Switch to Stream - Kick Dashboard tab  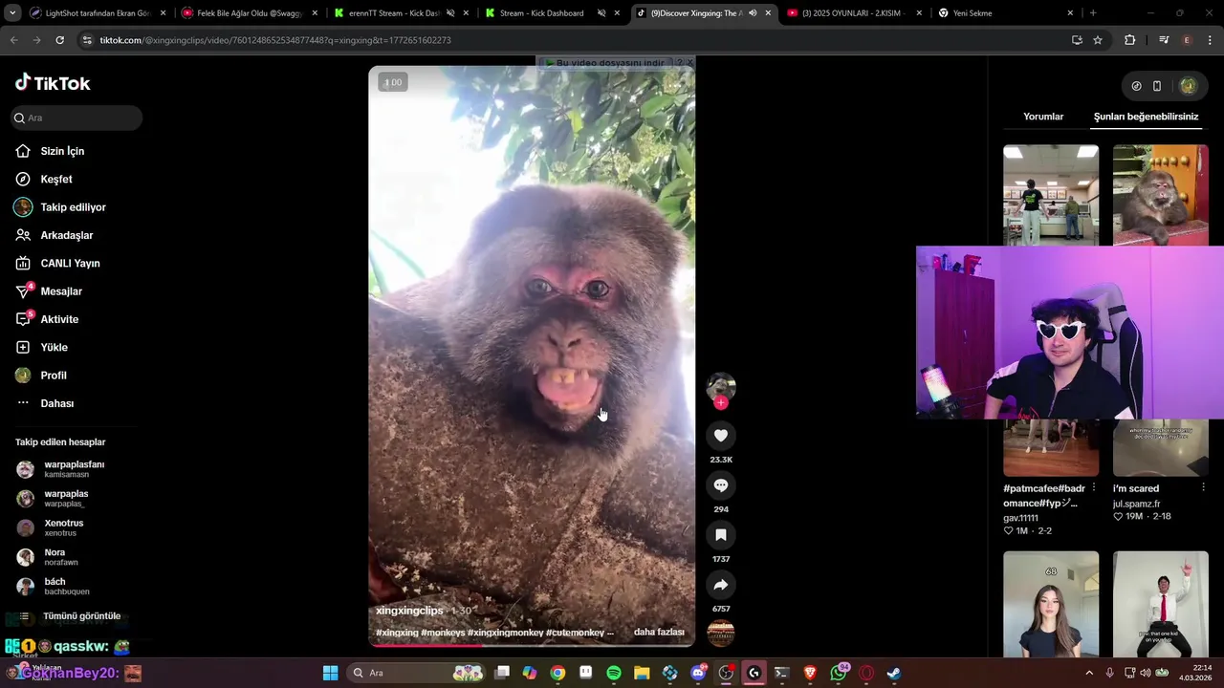[553, 13]
